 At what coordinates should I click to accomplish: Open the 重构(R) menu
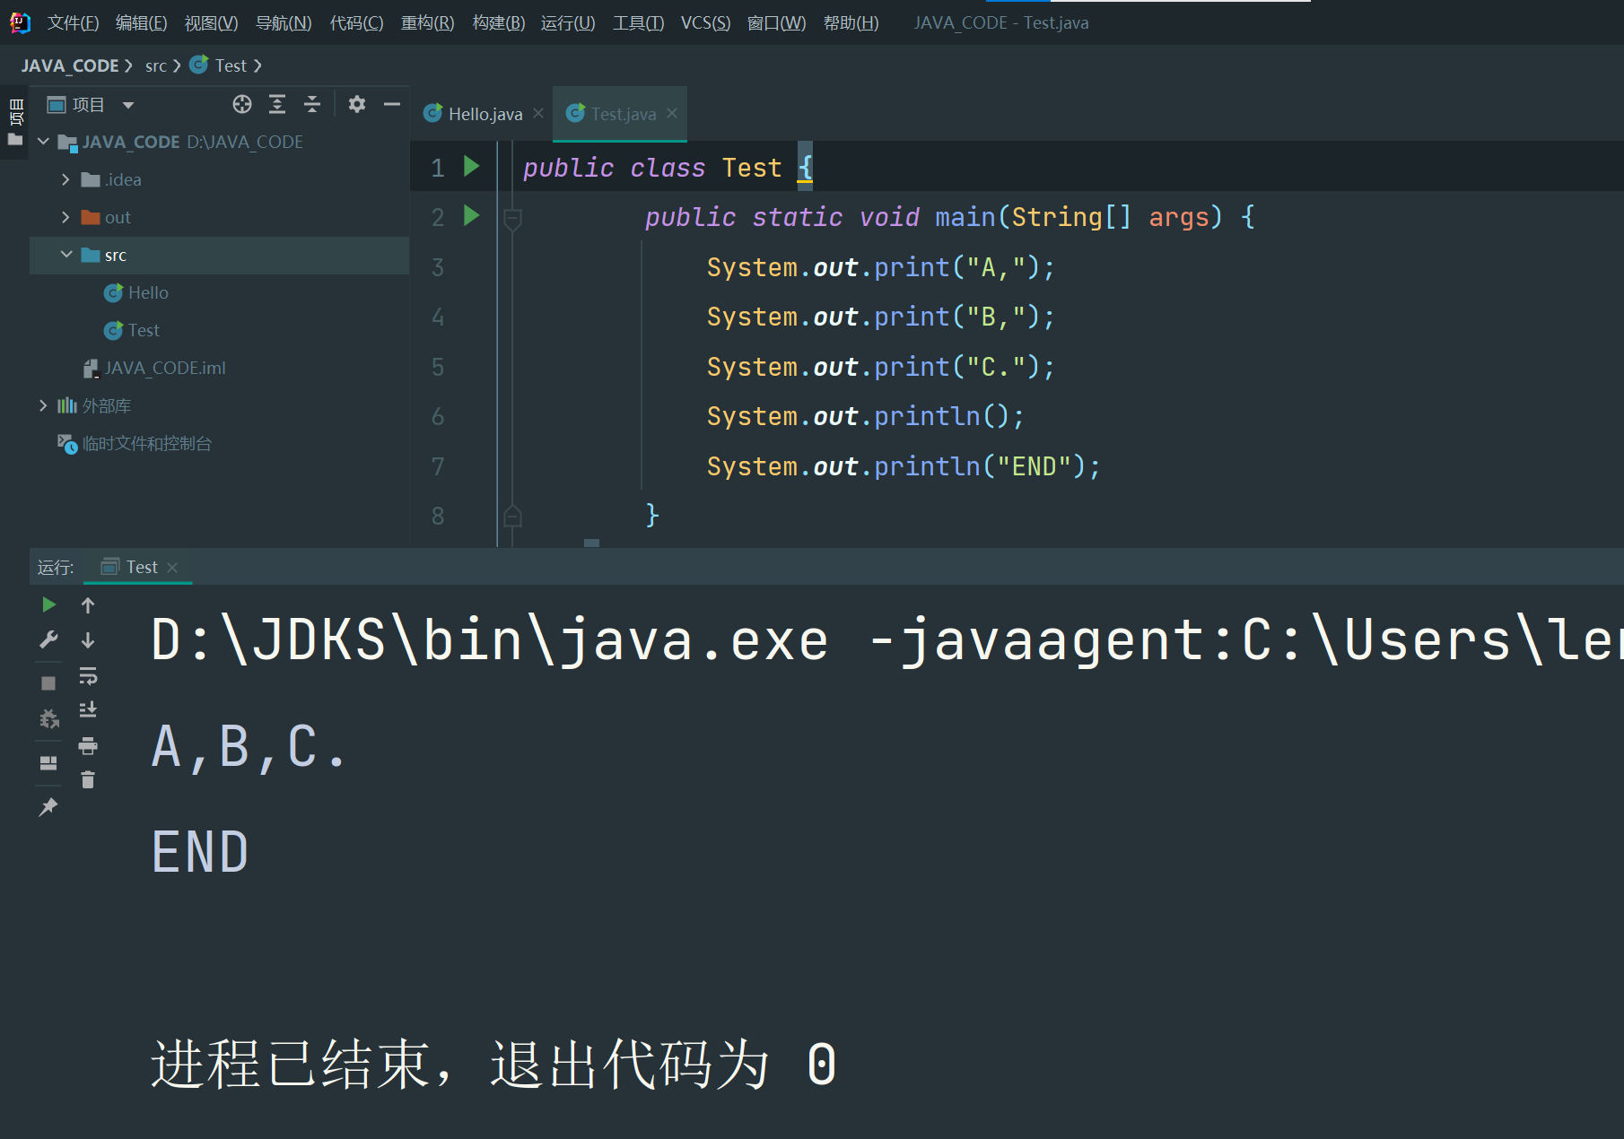[x=427, y=22]
